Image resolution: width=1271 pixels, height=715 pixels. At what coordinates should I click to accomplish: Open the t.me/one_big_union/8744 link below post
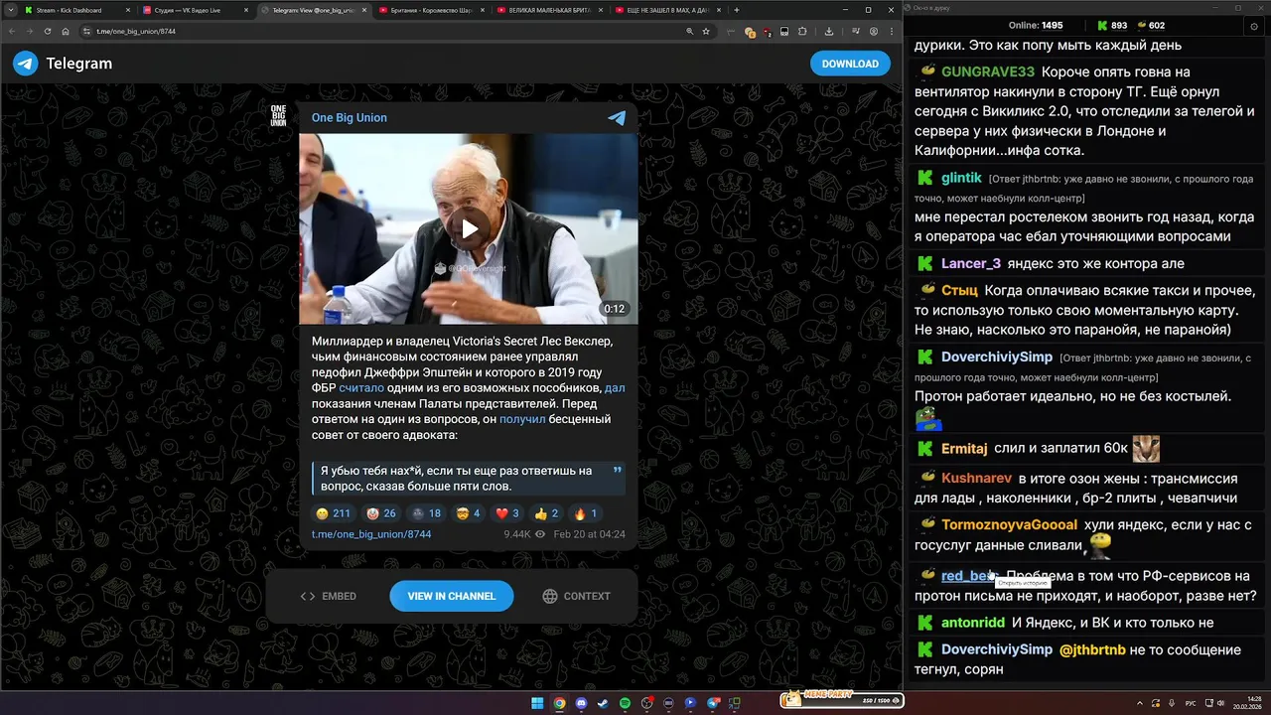tap(371, 534)
